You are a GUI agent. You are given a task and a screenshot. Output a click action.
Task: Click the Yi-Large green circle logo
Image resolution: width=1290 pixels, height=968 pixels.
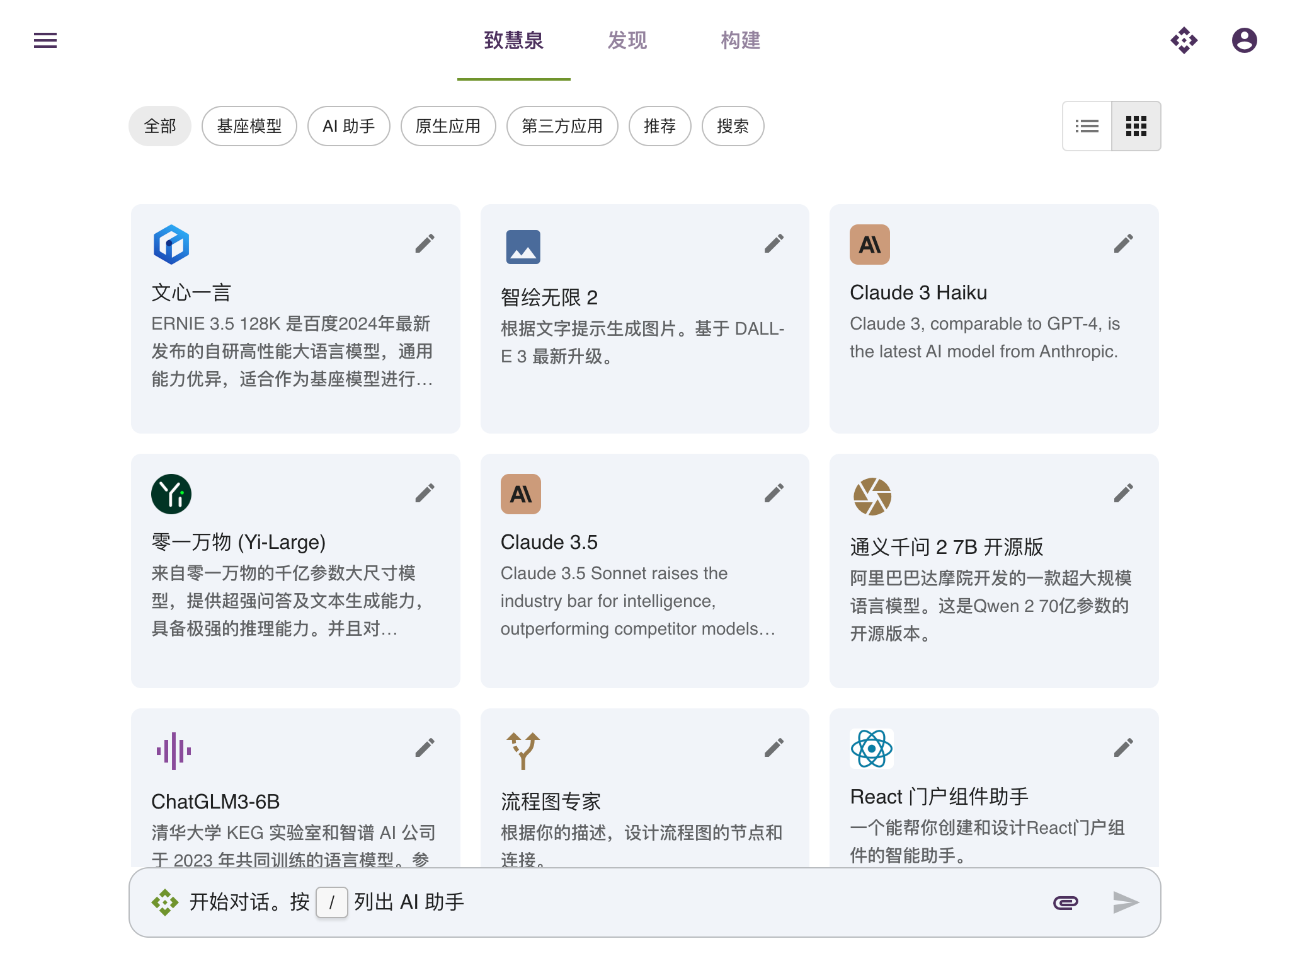click(x=171, y=494)
